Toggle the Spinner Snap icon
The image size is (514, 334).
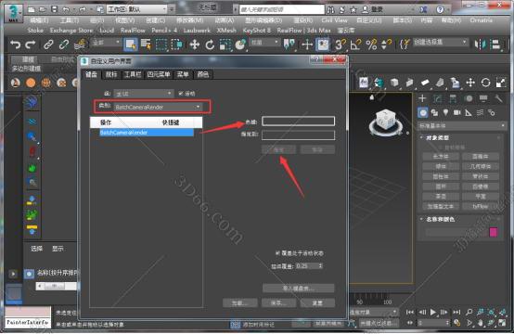tap(387, 45)
